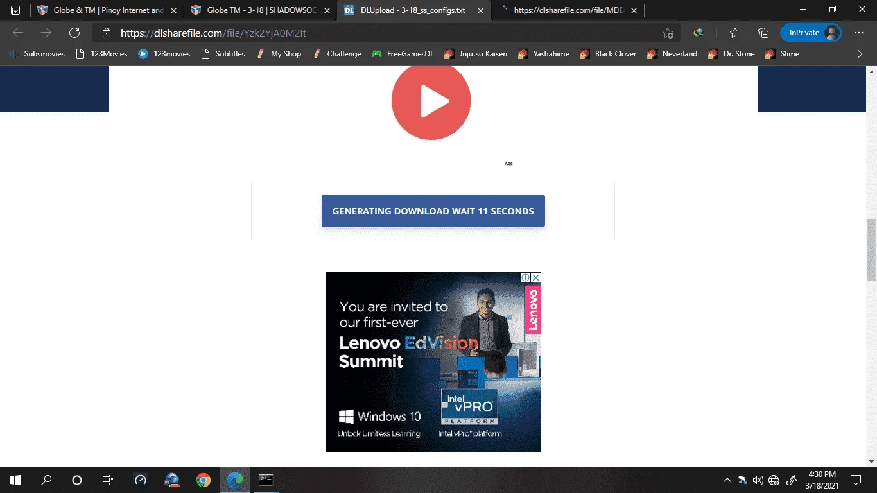
Task: Reload the current page
Action: [x=74, y=33]
